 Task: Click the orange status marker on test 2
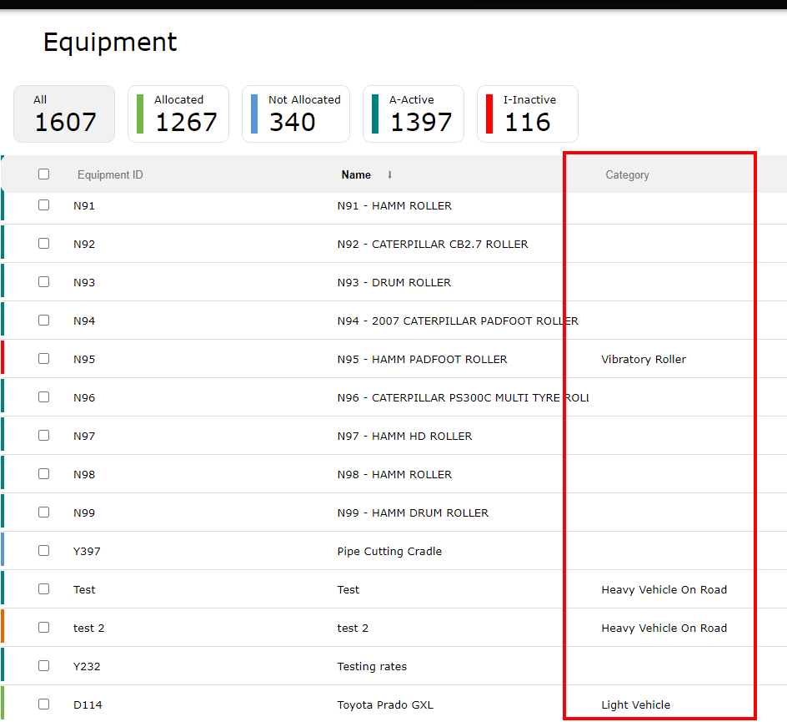pyautogui.click(x=3, y=627)
